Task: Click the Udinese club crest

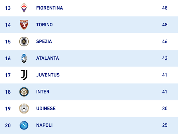Action: point(24,109)
